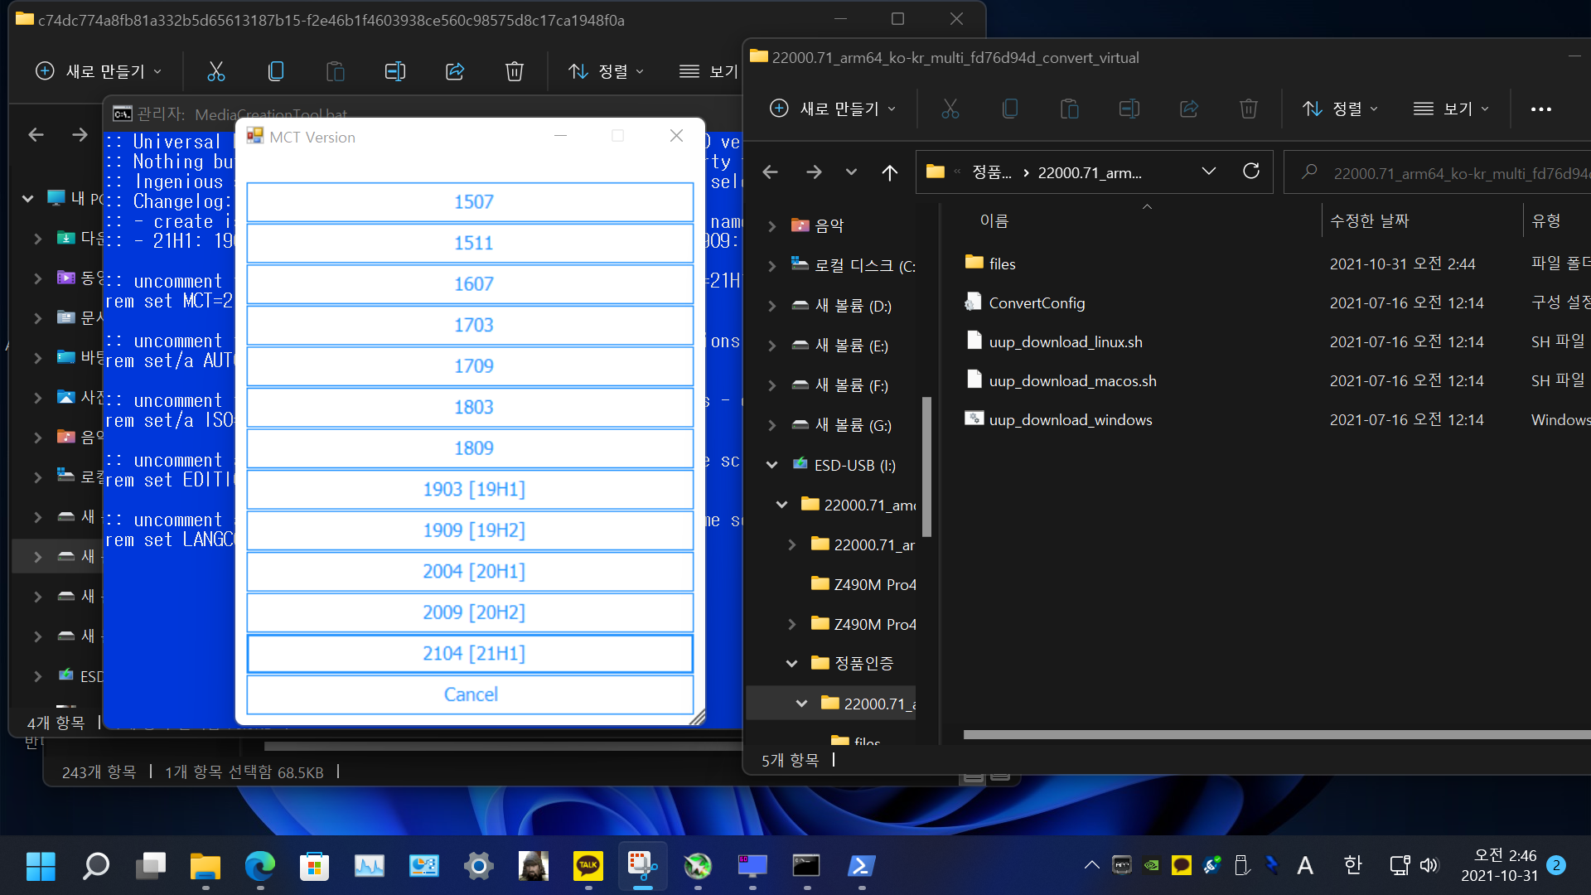Viewport: 1591px width, 895px height.
Task: Click the share icon in left Explorer toolbar
Action: (x=455, y=71)
